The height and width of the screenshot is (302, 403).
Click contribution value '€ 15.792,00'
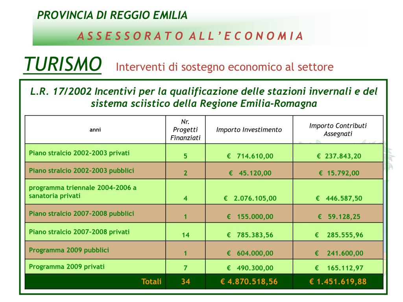[x=339, y=173]
